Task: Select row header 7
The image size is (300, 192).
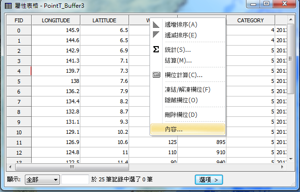Action: point(19,102)
